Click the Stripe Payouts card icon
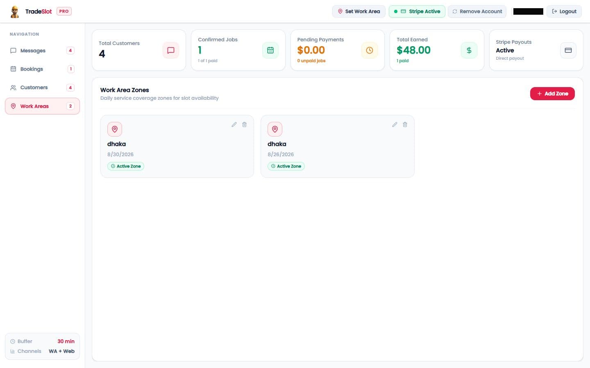The height and width of the screenshot is (368, 590). pos(568,50)
